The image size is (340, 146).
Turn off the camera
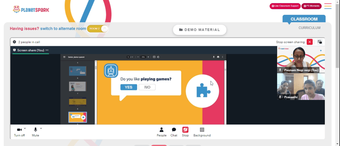pyautogui.click(x=19, y=132)
